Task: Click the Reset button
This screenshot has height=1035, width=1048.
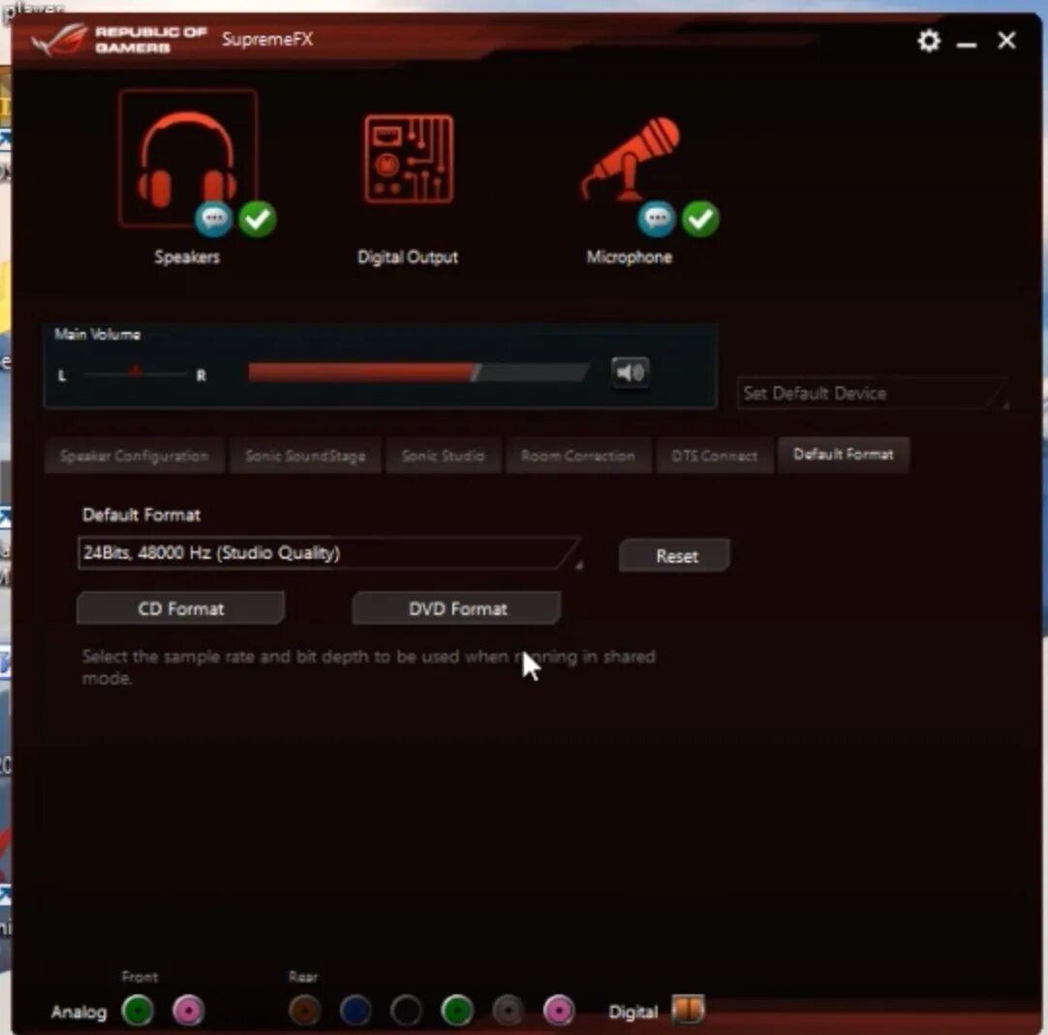Action: (675, 555)
